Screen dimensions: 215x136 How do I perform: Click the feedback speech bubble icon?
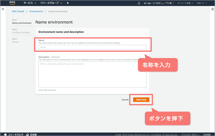pos(5,134)
